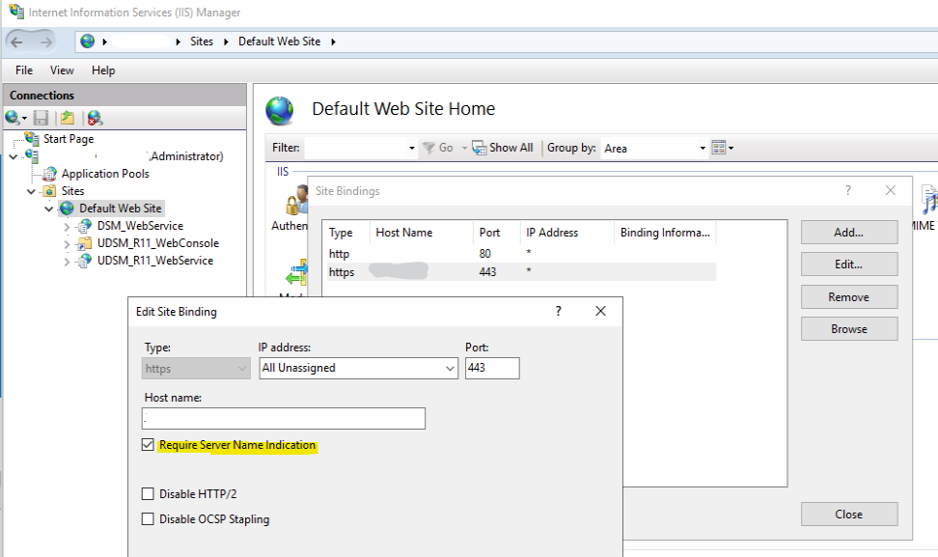
Task: Collapse the Sites tree node
Action: [x=31, y=192]
